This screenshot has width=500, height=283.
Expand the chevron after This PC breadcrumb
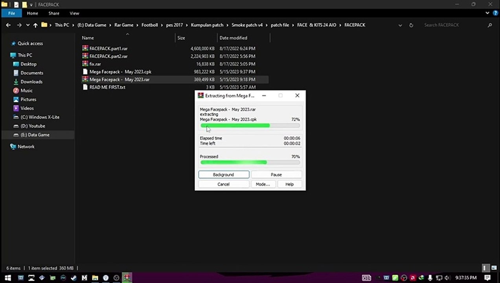pos(73,25)
